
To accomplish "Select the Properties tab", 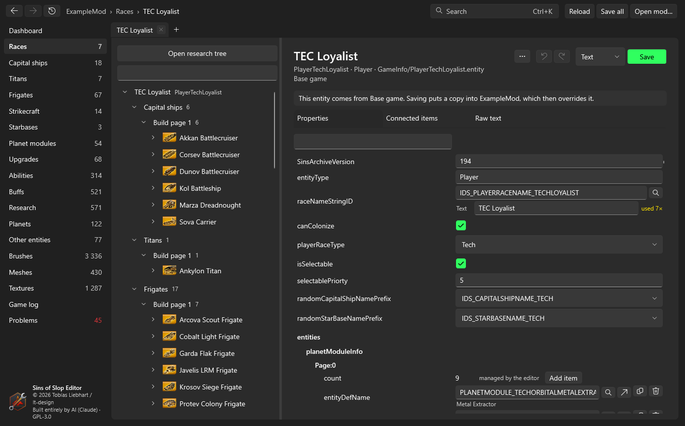I will click(313, 118).
